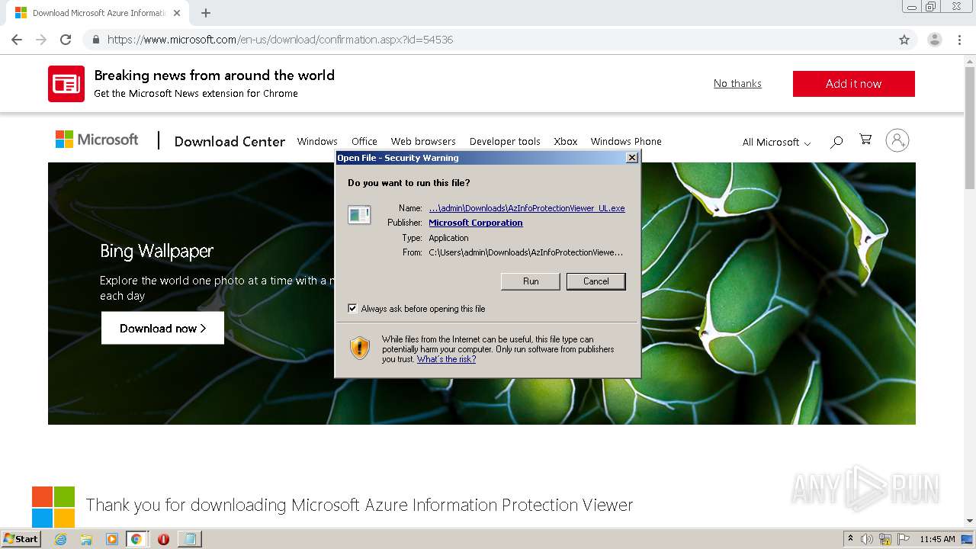The width and height of the screenshot is (976, 549).
Task: Close the Security Warning dialog
Action: pos(631,158)
